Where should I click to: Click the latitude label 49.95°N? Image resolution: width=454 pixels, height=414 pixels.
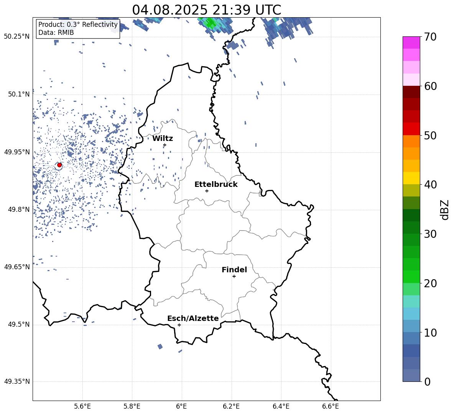[x=17, y=152]
